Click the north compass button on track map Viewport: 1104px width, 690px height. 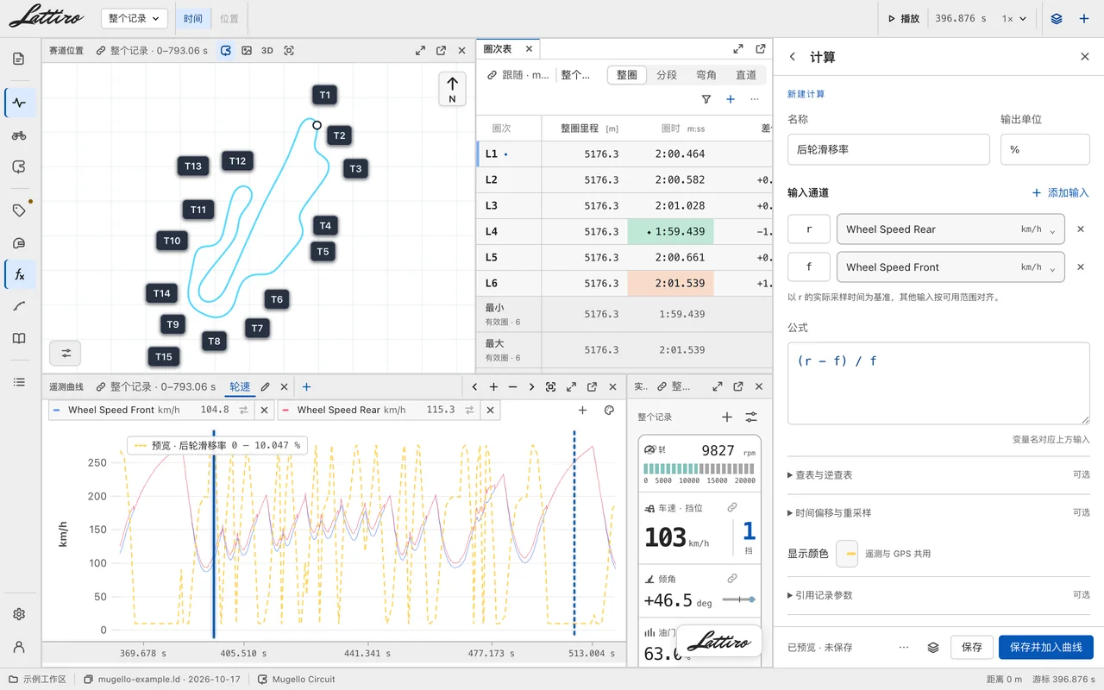click(x=452, y=88)
